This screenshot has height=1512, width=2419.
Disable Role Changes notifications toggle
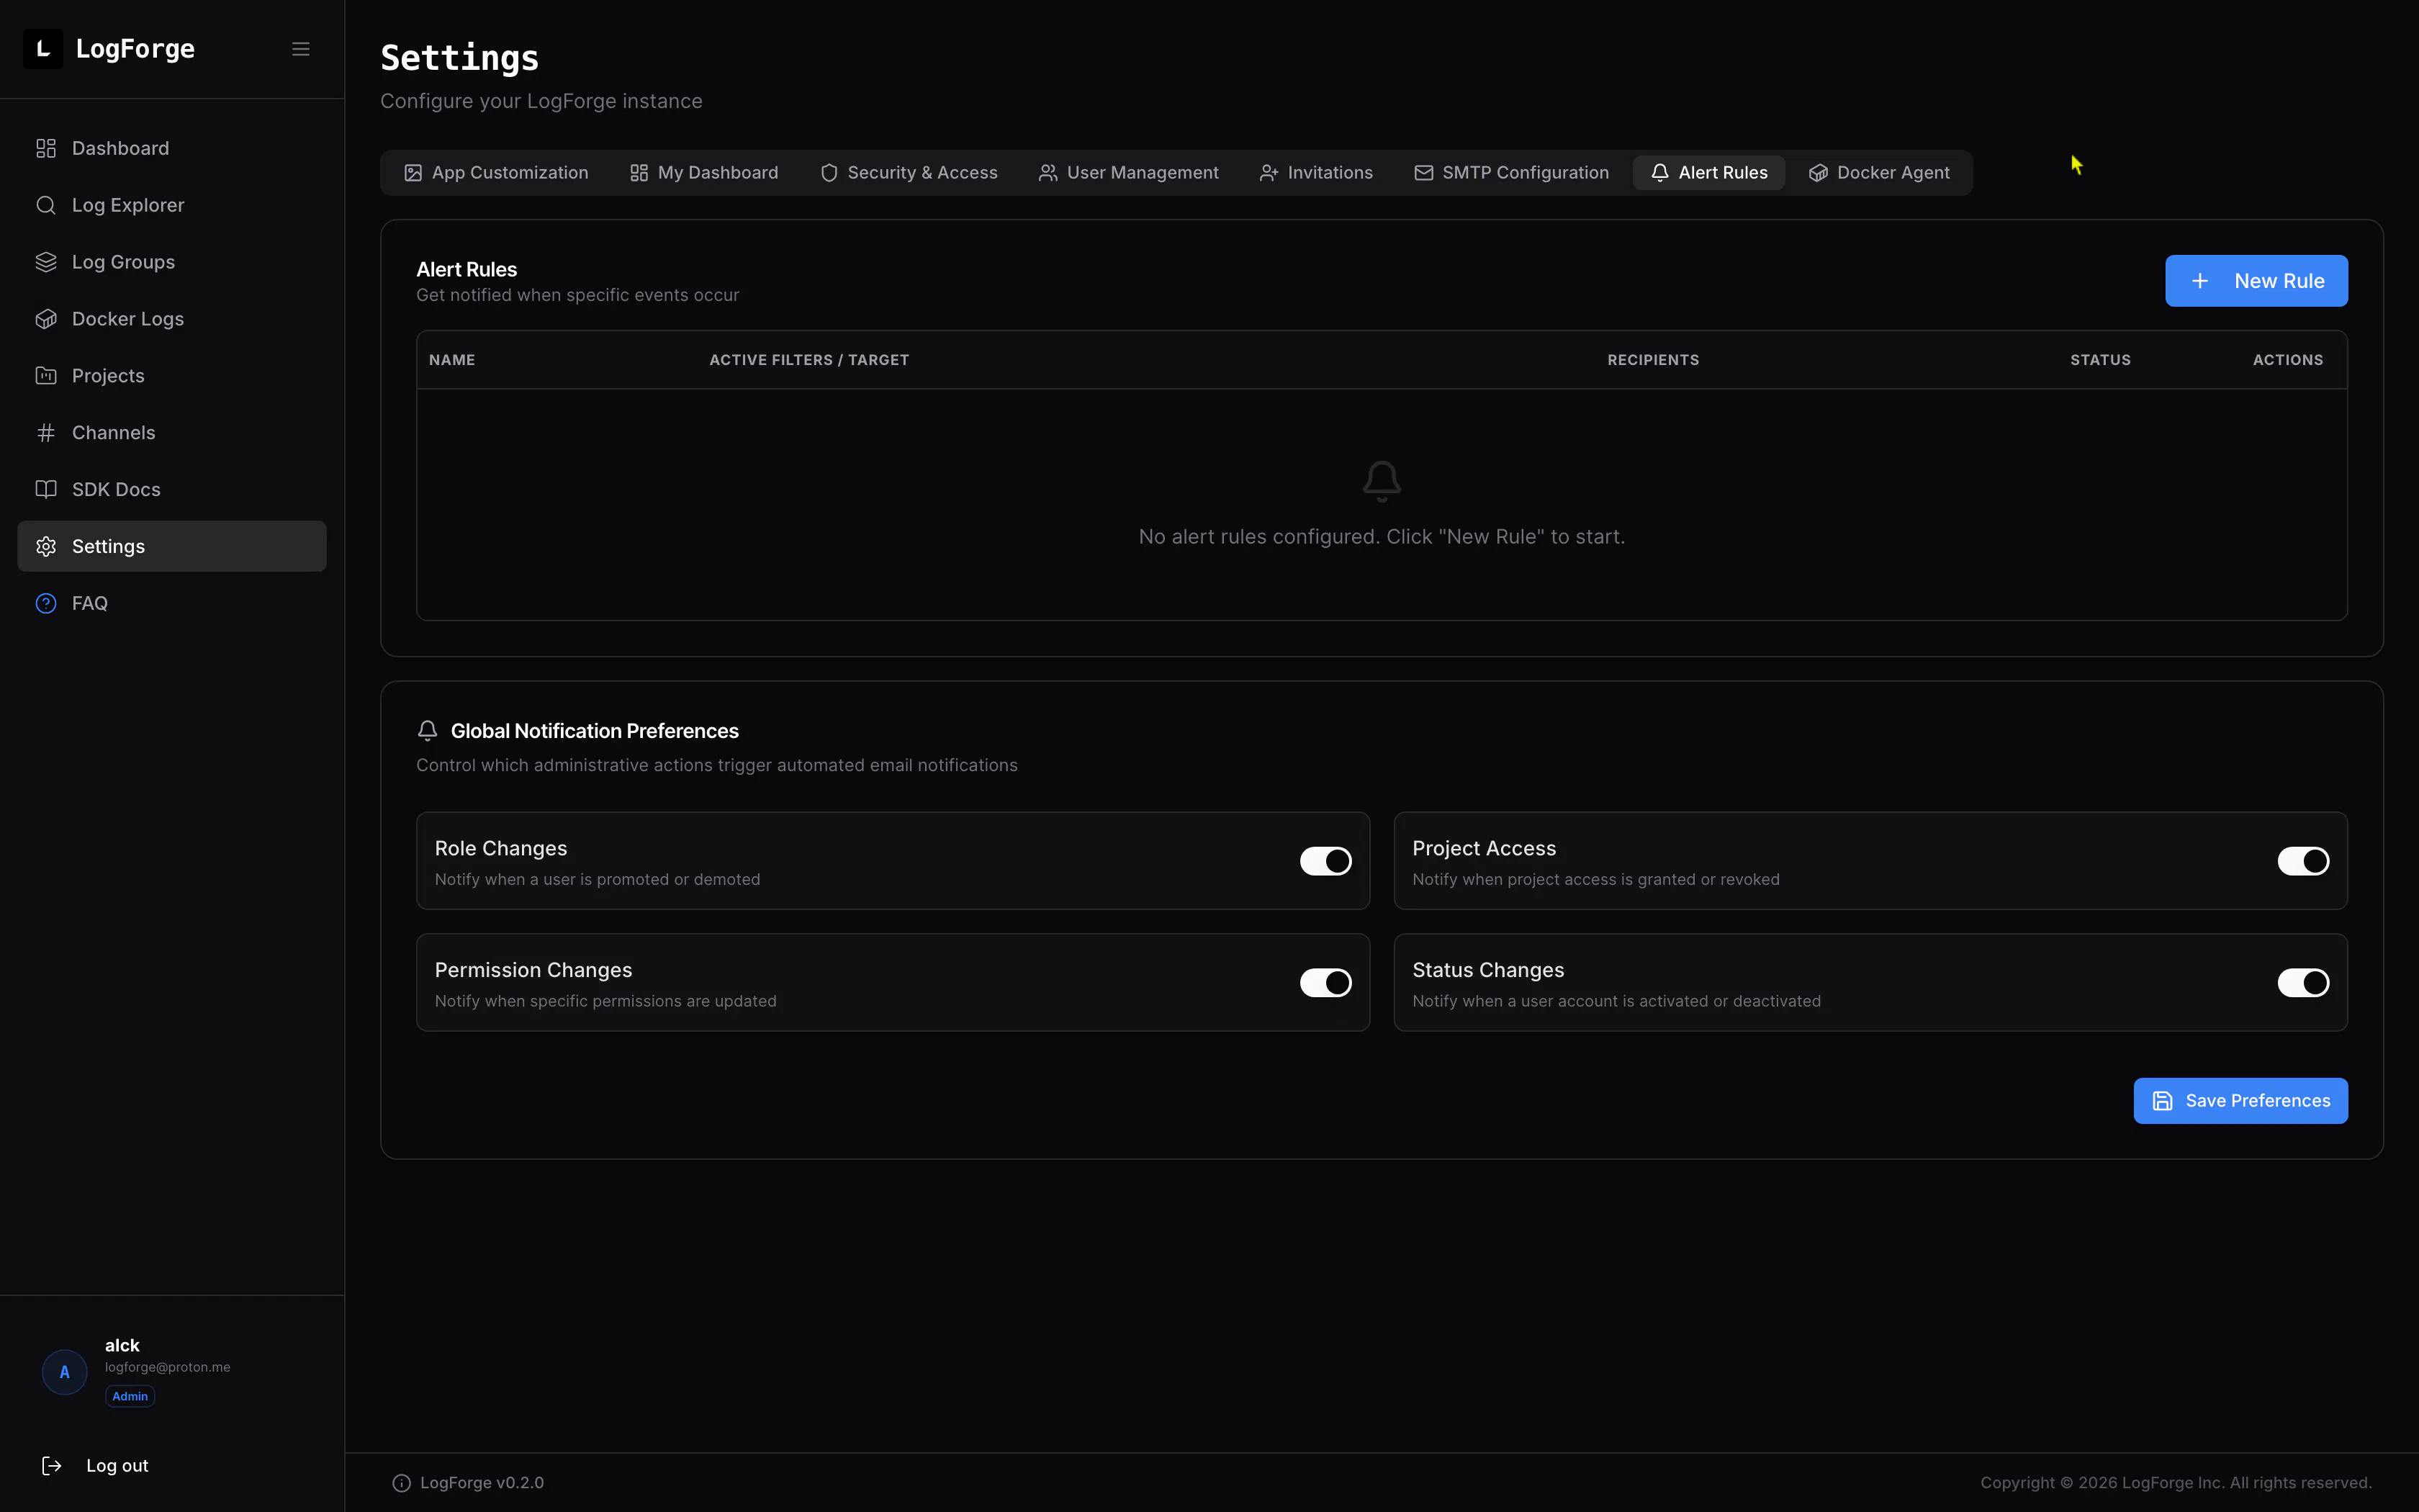coord(1325,861)
